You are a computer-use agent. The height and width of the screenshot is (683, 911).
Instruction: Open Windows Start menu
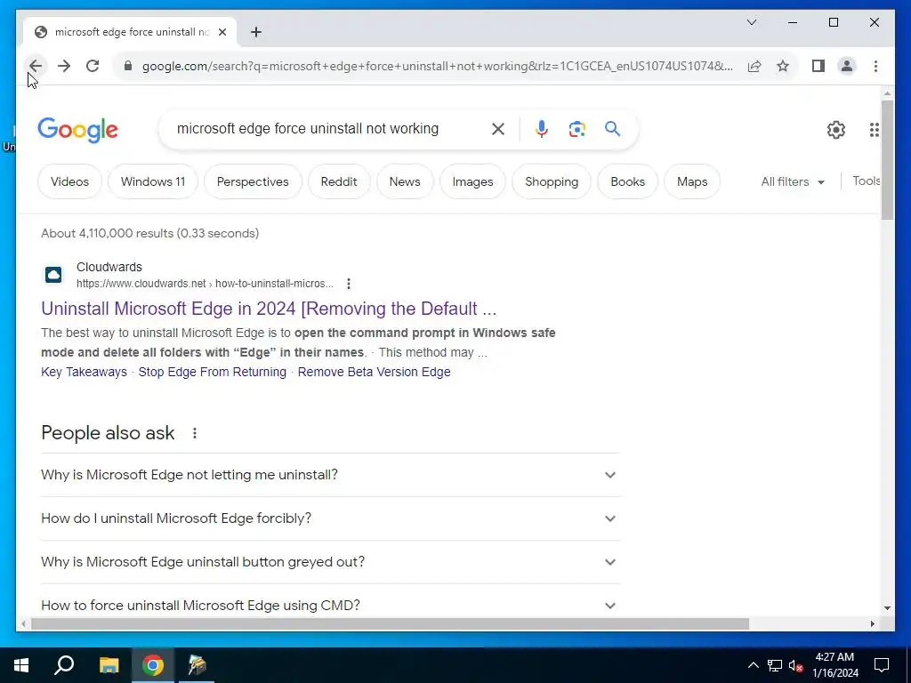pos(21,665)
